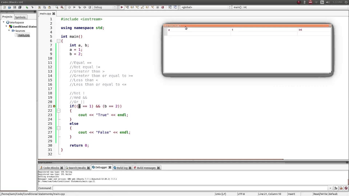Viewport: 349px width, 196px height.
Task: Open the sound volume indicator
Action: (328, 2)
